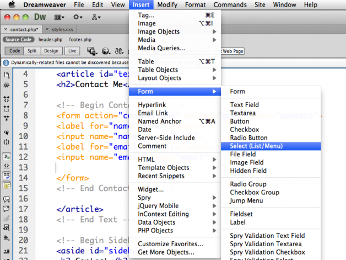
Task: Expand Template Objects submenu
Action: click(x=175, y=168)
